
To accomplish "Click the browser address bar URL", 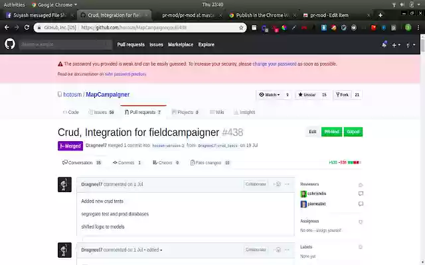I will (x=134, y=28).
